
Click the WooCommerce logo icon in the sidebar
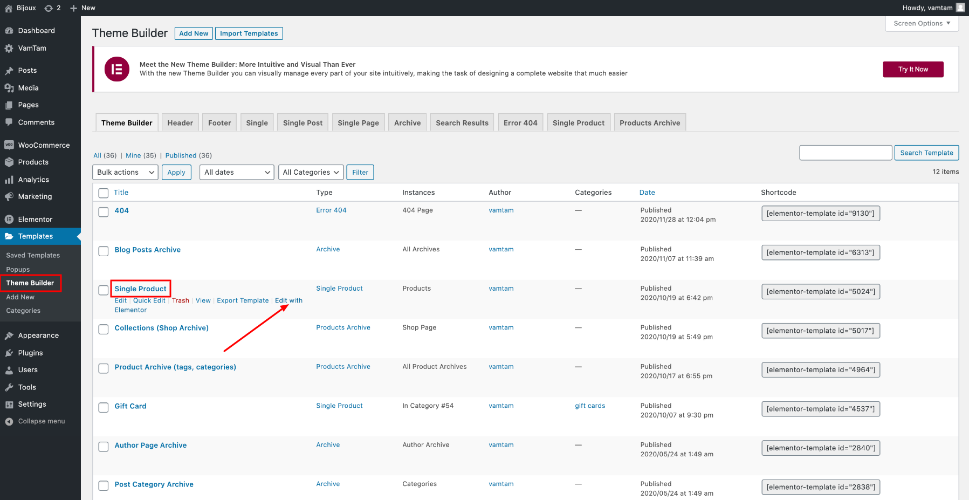[x=9, y=145]
